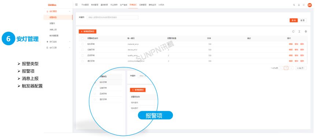Viewport: 315px width, 139px height.
Task: Focus the 关键字 keyword input field
Action: click(x=112, y=18)
